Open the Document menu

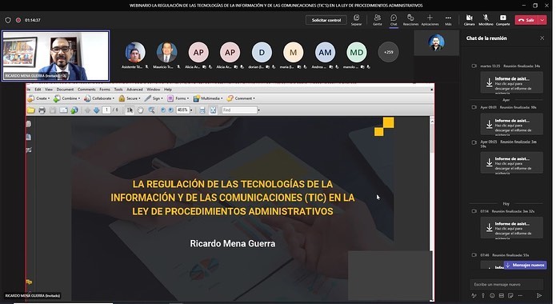pos(65,90)
